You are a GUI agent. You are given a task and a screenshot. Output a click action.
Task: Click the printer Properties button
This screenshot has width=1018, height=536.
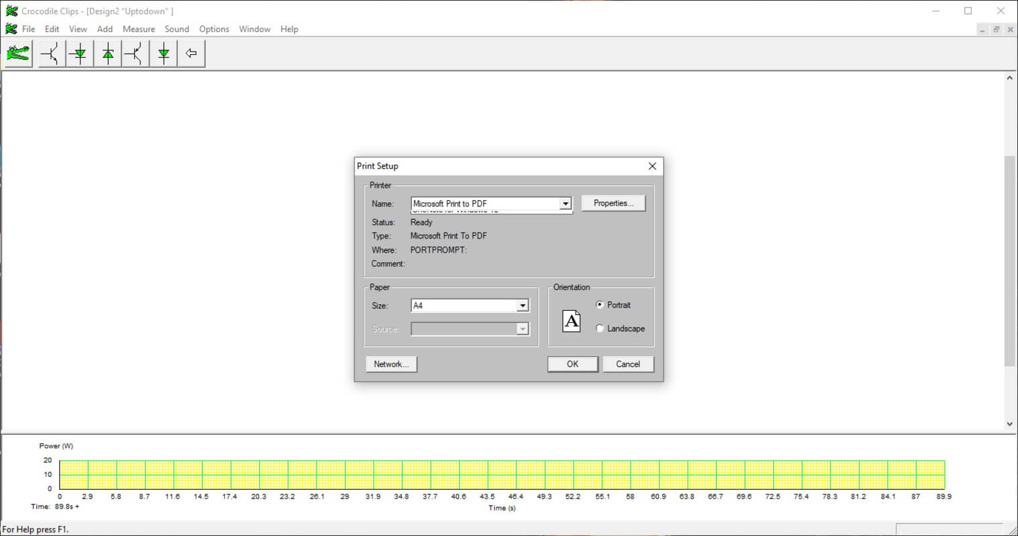(613, 203)
